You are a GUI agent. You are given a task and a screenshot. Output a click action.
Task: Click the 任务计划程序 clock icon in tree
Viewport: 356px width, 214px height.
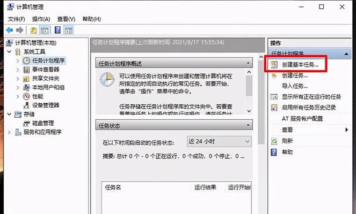tap(26, 60)
